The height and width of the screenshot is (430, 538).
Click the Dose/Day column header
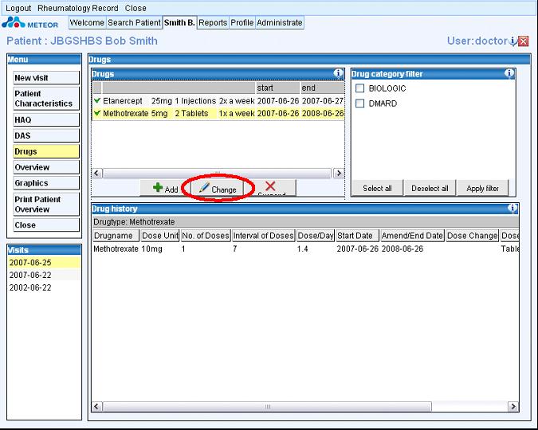click(316, 236)
